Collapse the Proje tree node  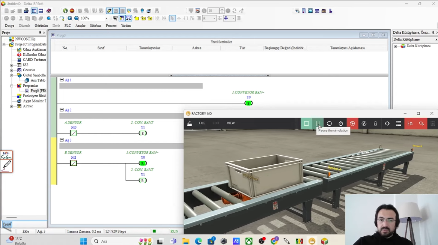(x=4, y=44)
